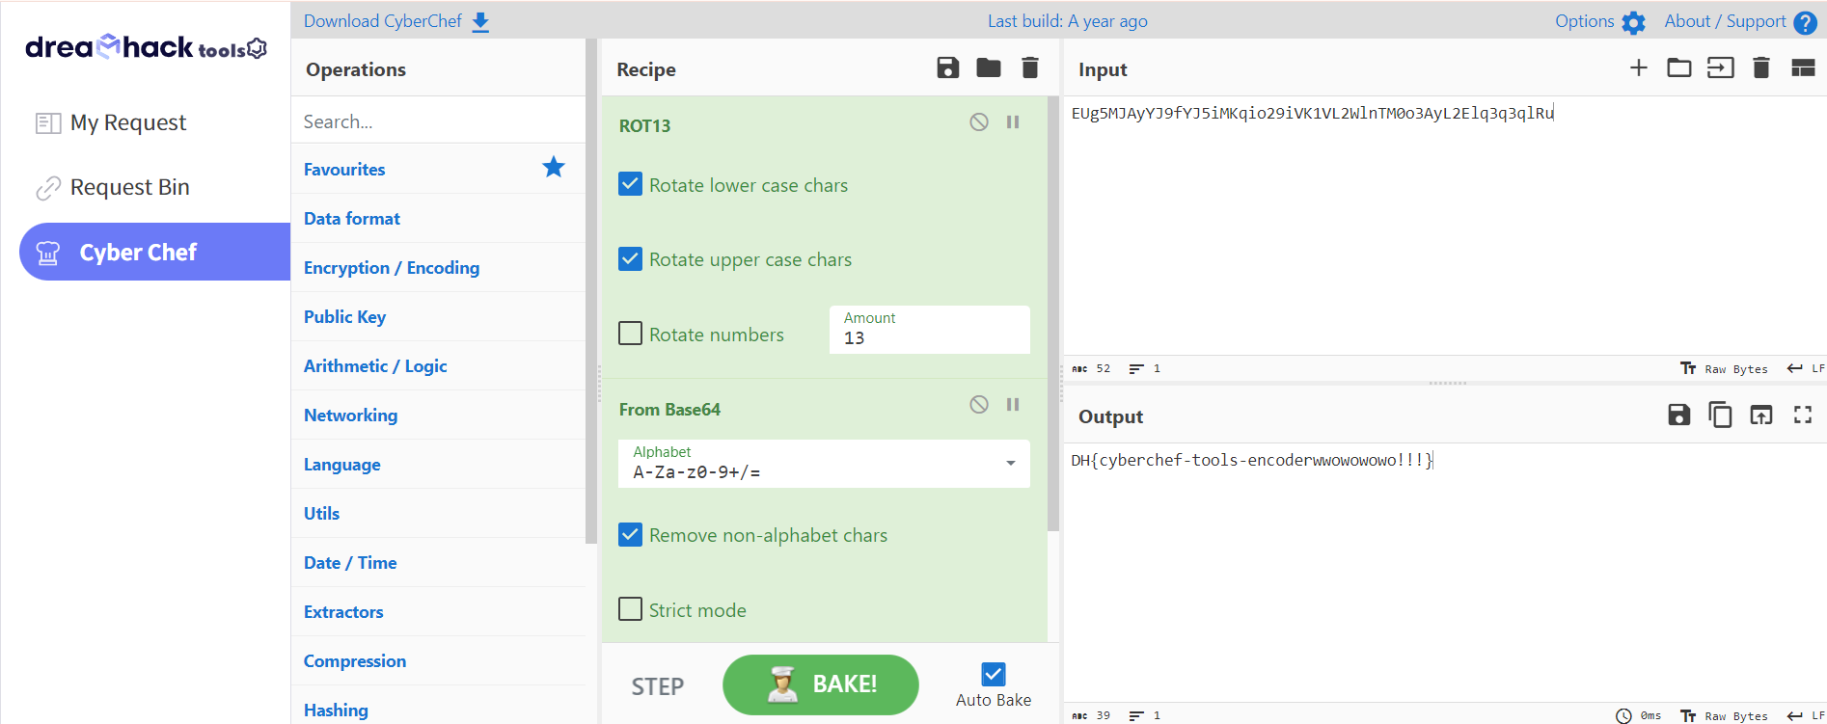Expand the Compression category
This screenshot has width=1827, height=724.
[x=439, y=660]
